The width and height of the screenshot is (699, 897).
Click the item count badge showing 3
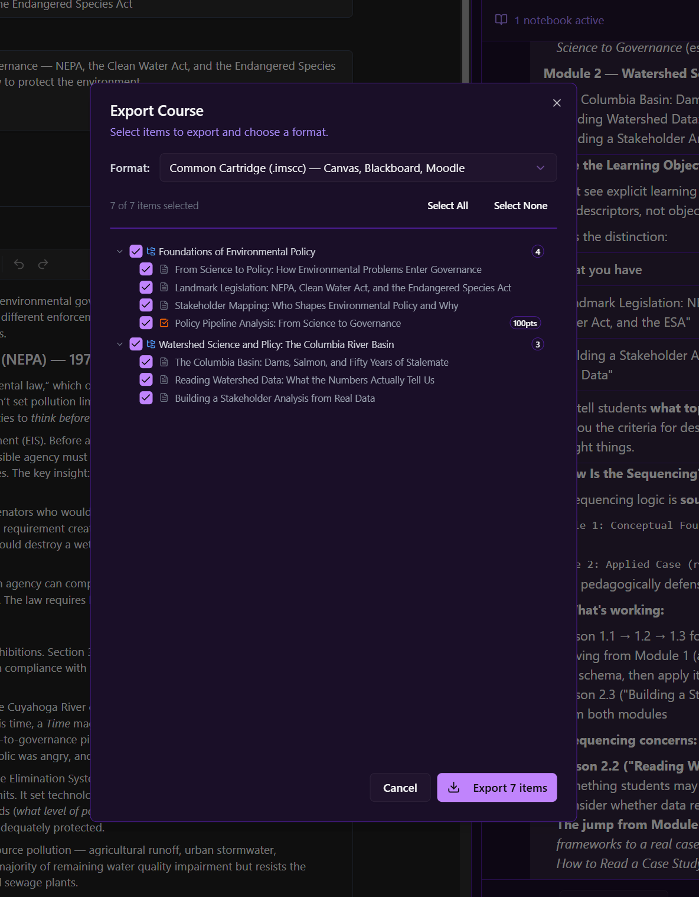[x=537, y=344]
